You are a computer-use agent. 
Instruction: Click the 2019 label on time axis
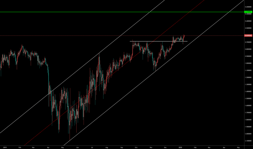[5, 147]
